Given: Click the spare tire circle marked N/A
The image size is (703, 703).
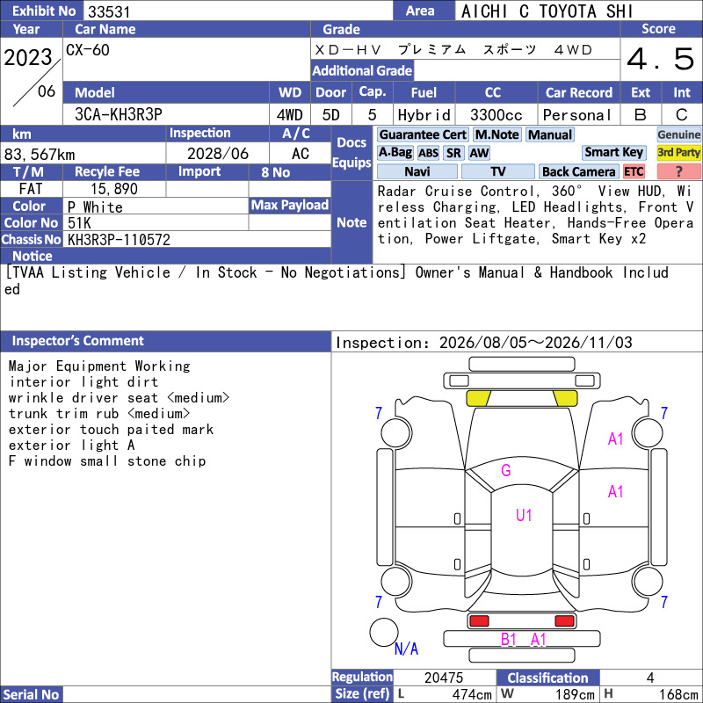Looking at the screenshot, I should (384, 632).
